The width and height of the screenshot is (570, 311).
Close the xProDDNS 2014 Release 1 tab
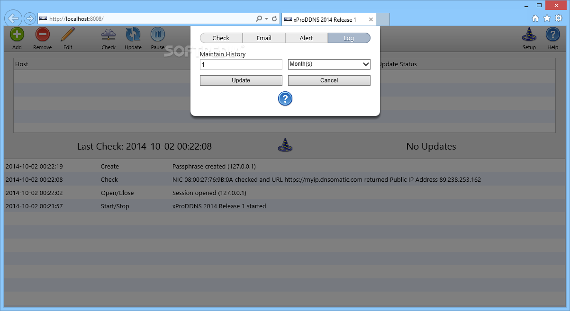pyautogui.click(x=371, y=20)
